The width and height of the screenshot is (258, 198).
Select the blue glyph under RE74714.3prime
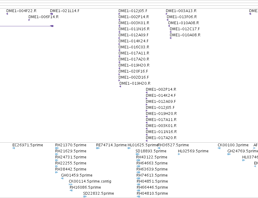pyautogui.click(x=98, y=148)
